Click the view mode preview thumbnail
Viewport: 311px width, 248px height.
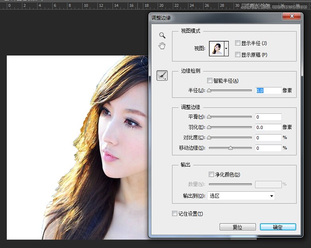216,48
